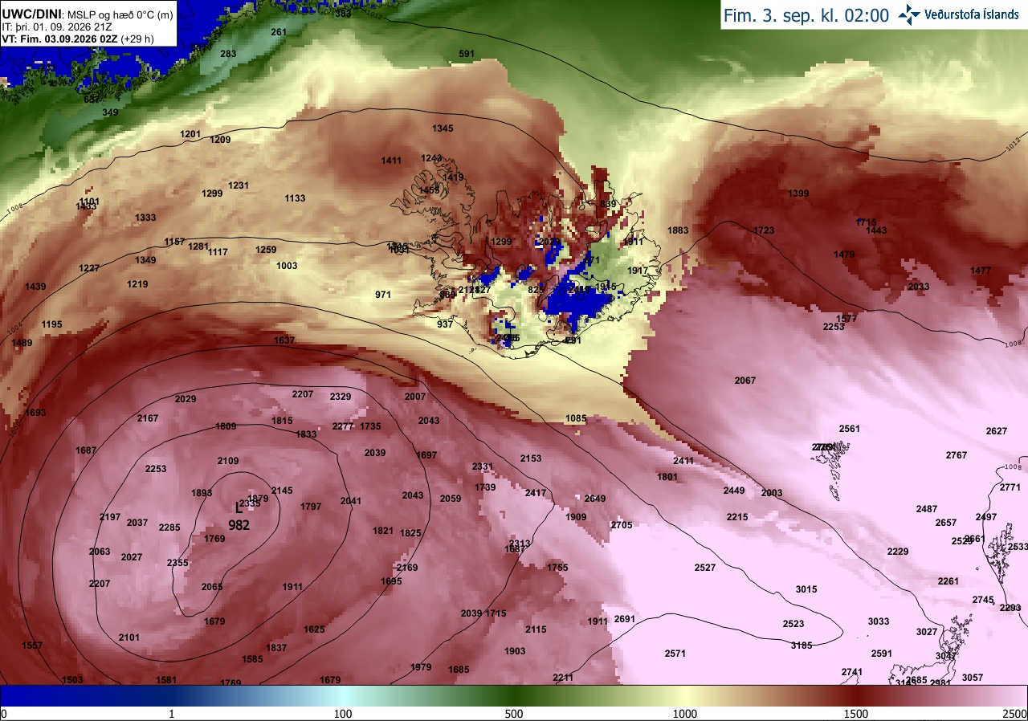
Task: Click the L low-pressure center marker
Action: tap(238, 508)
